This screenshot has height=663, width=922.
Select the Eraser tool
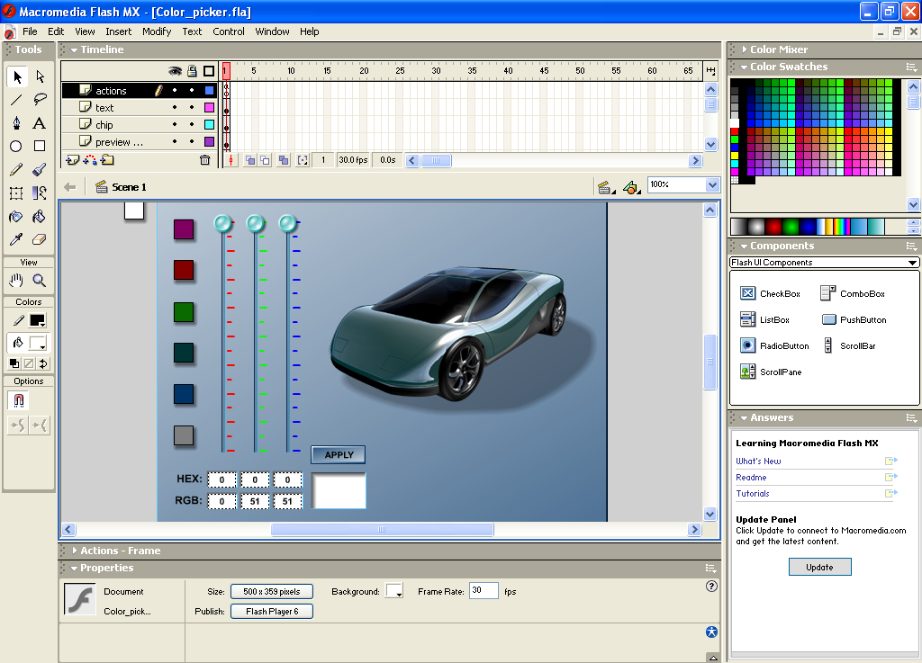tap(40, 239)
